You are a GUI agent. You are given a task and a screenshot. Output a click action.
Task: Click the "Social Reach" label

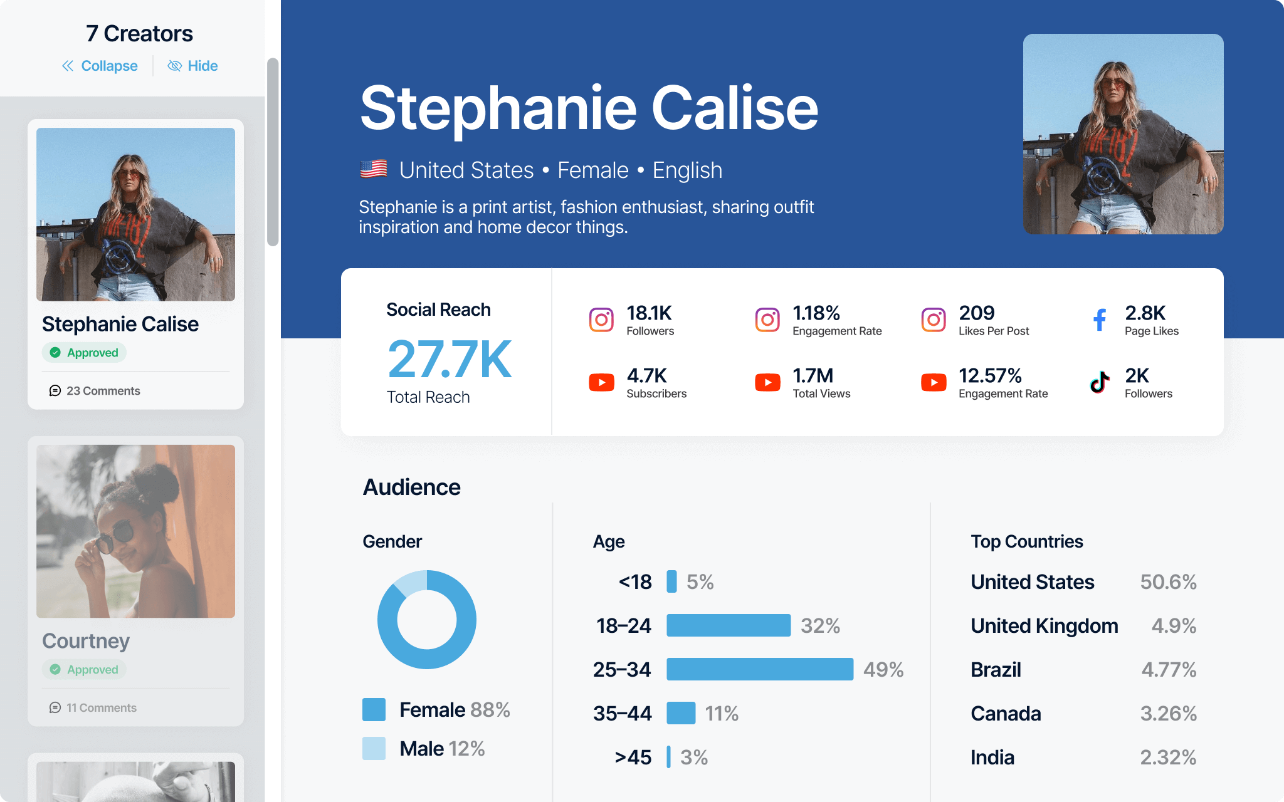(438, 310)
